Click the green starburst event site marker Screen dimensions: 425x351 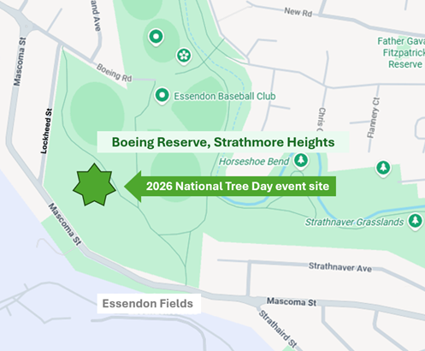tap(94, 185)
